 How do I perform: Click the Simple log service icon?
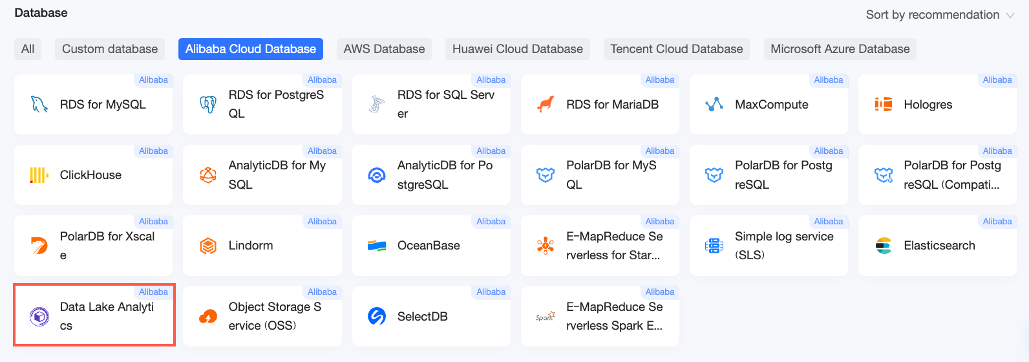click(714, 246)
